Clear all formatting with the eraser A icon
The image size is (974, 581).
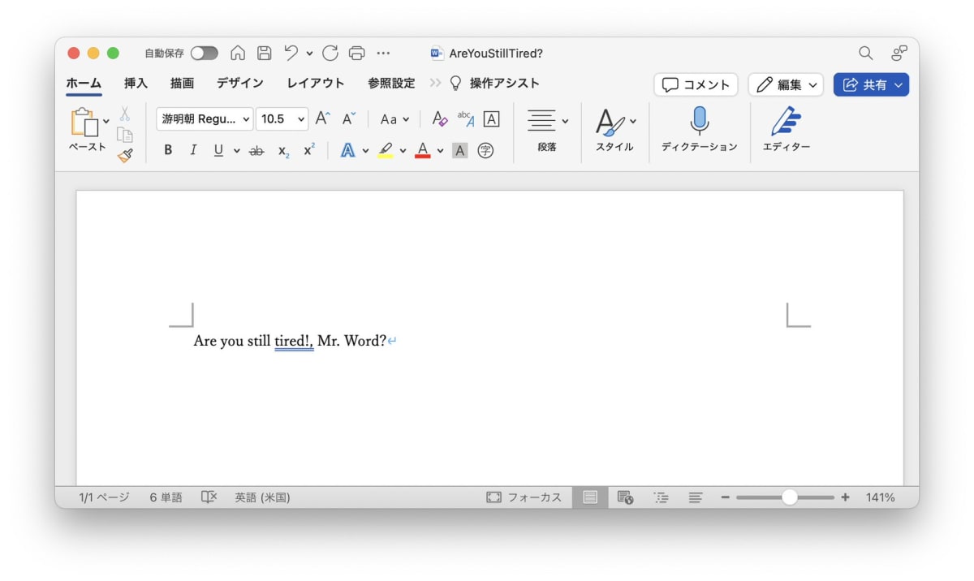439,118
